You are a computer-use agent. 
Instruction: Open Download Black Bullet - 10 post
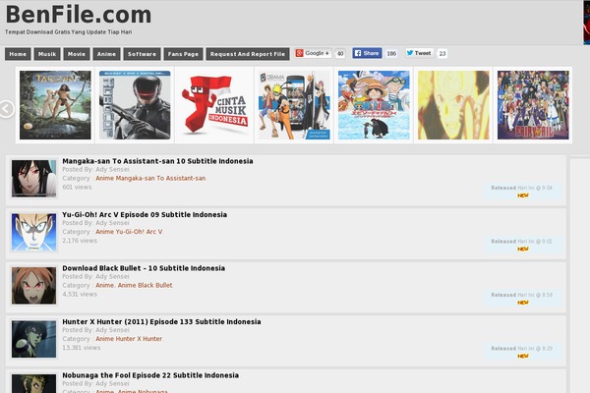[x=144, y=268]
